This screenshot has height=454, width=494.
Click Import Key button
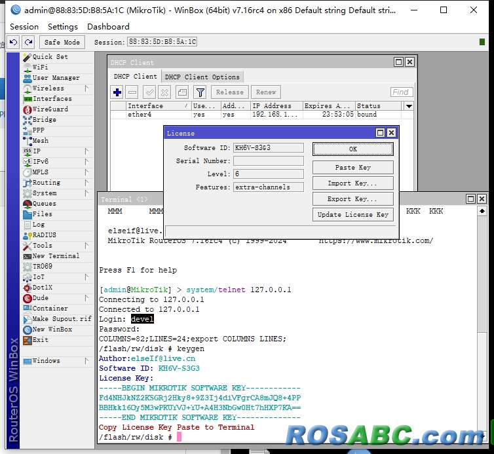pos(353,183)
